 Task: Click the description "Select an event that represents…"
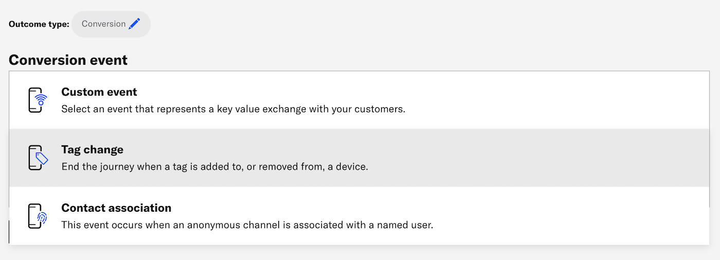pos(233,109)
